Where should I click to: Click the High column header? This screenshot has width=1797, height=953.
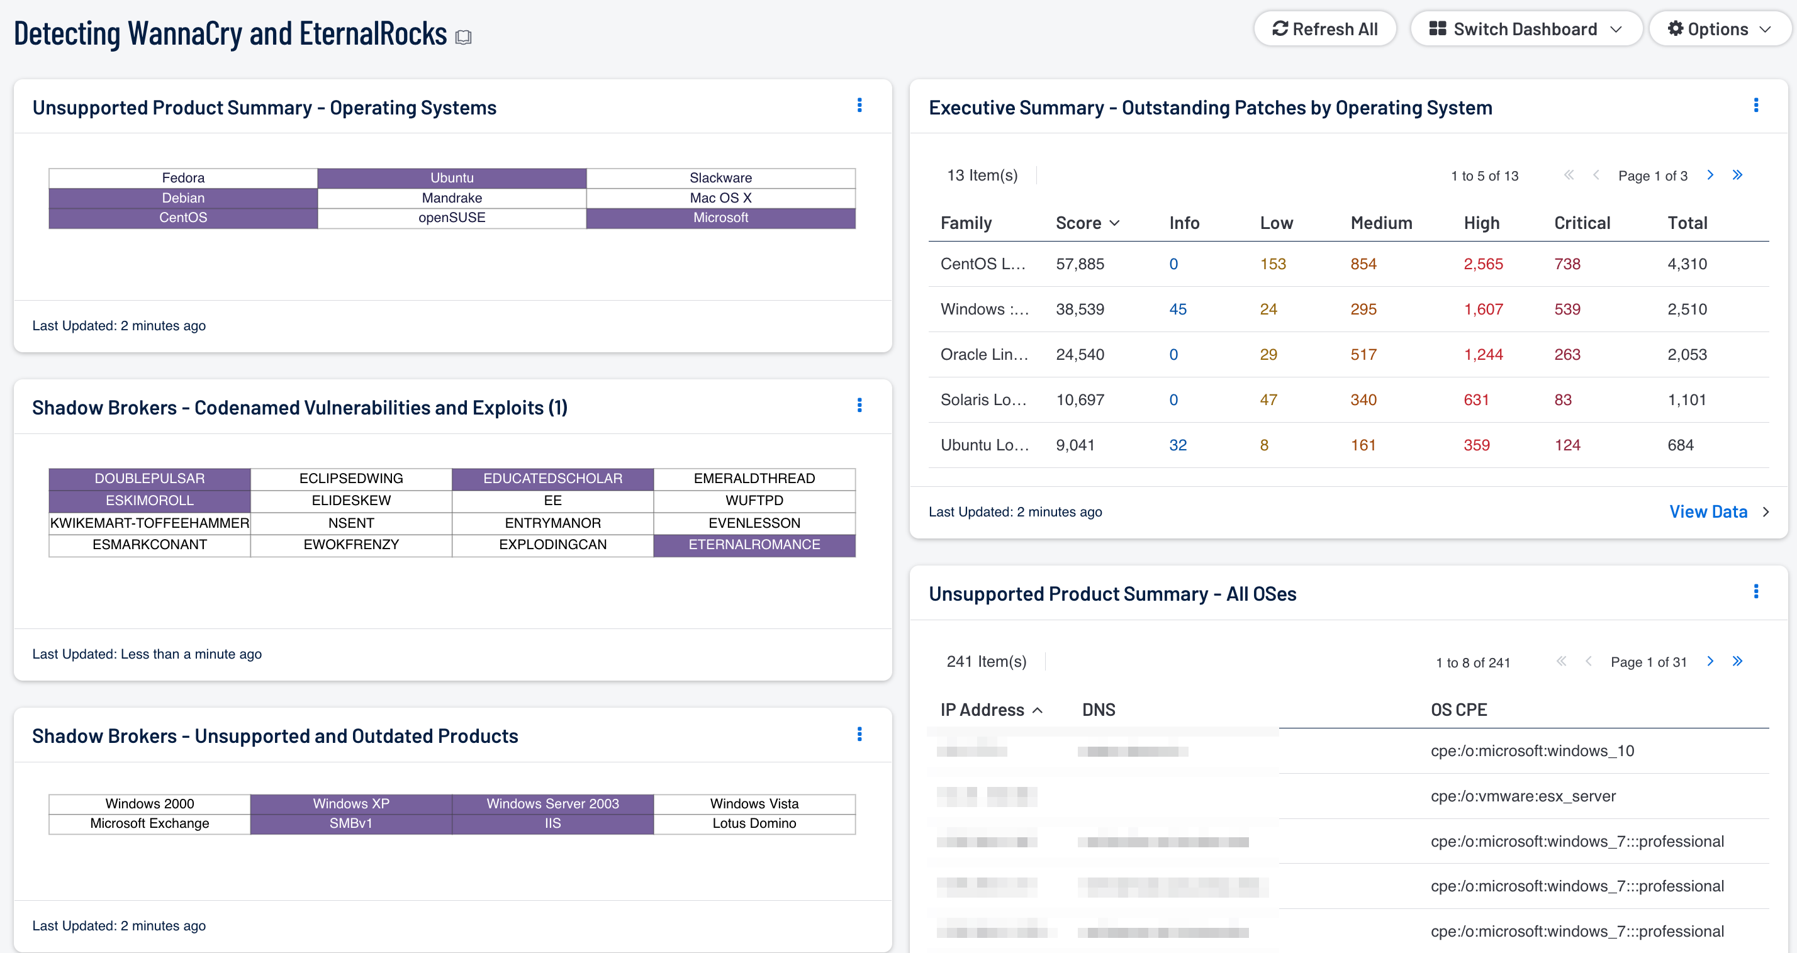[x=1481, y=223]
